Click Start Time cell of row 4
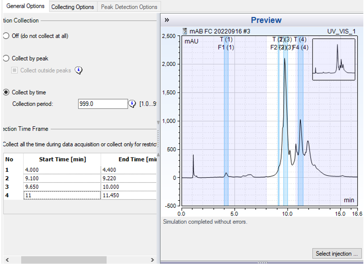 pos(62,196)
